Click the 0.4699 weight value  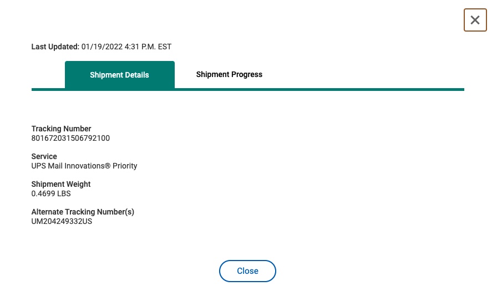42,193
